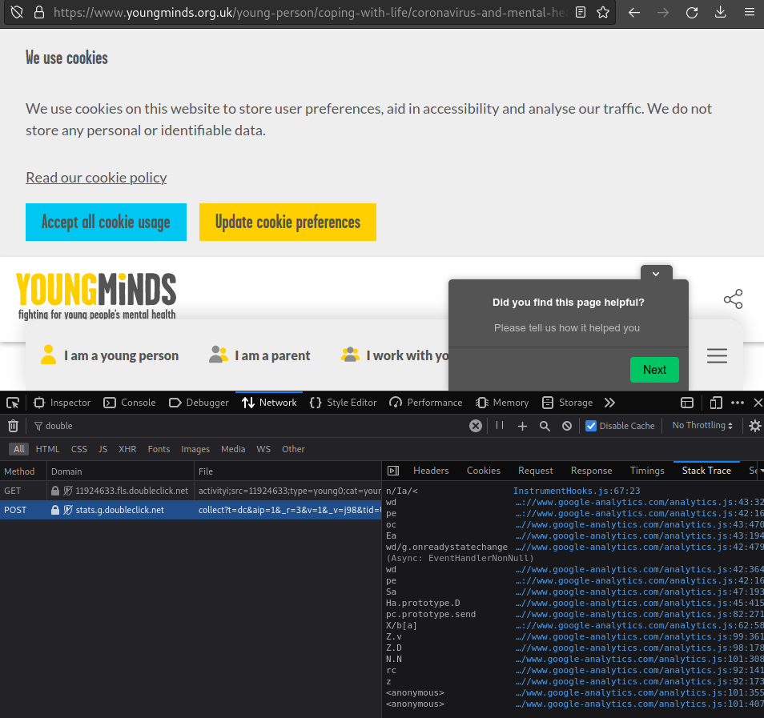Bookmark this page with the star icon

[x=603, y=12]
